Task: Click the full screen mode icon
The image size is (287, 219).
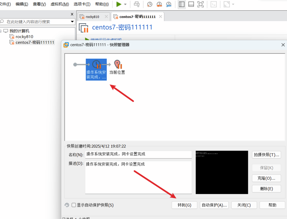Action: pyautogui.click(x=201, y=4)
